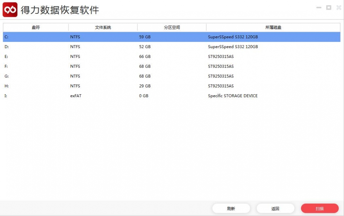This screenshot has width=344, height=216.
Task: Click the 盘符 column header
Action: click(36, 27)
